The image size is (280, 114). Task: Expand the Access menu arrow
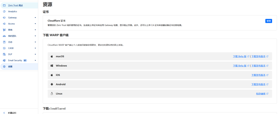click(x=35, y=24)
